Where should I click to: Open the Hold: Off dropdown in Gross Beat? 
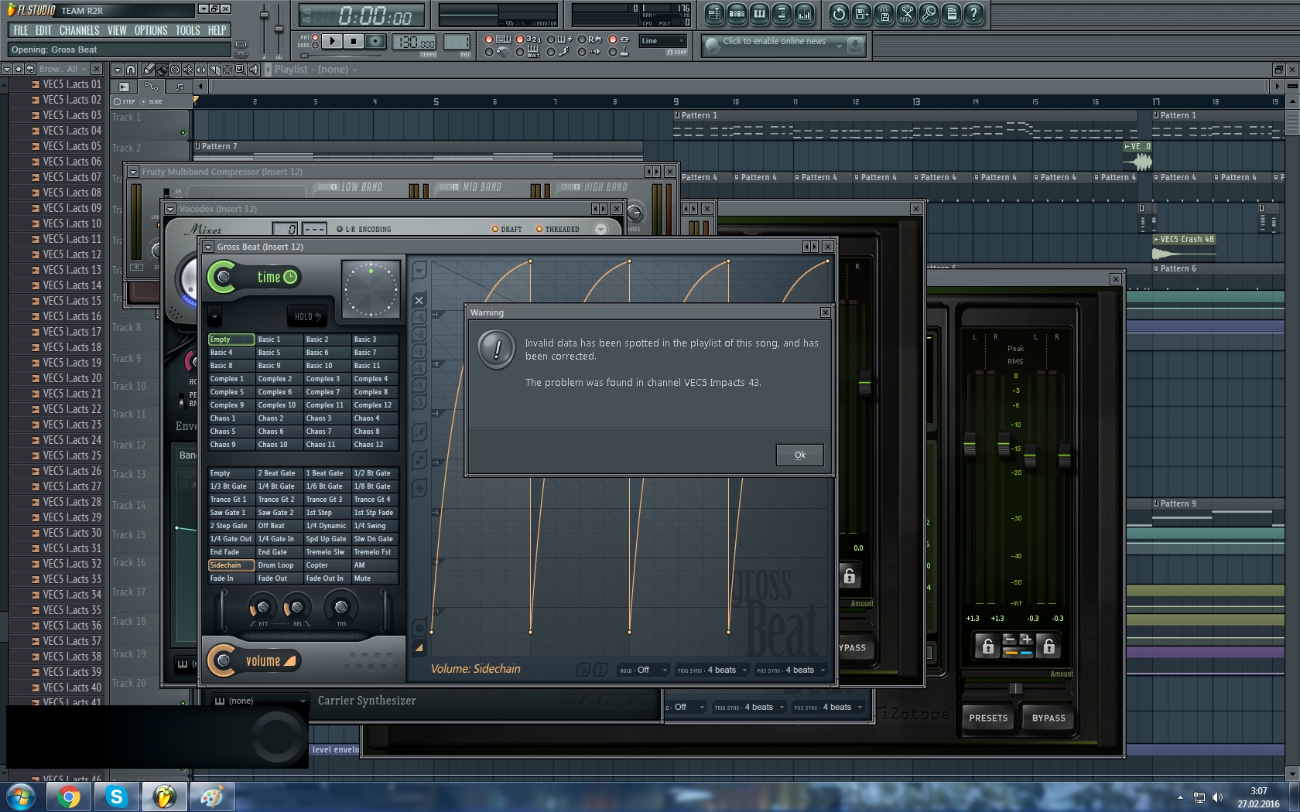pyautogui.click(x=643, y=670)
